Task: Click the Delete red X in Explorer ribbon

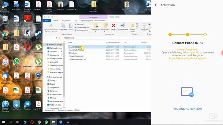Action: (114, 26)
